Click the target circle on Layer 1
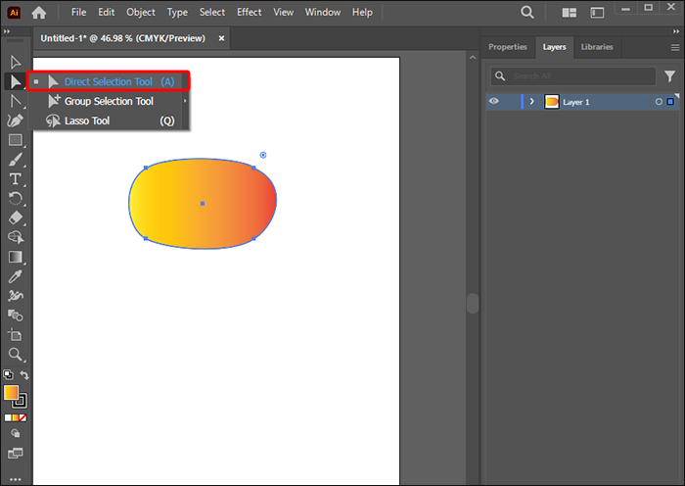The image size is (685, 486). click(659, 101)
